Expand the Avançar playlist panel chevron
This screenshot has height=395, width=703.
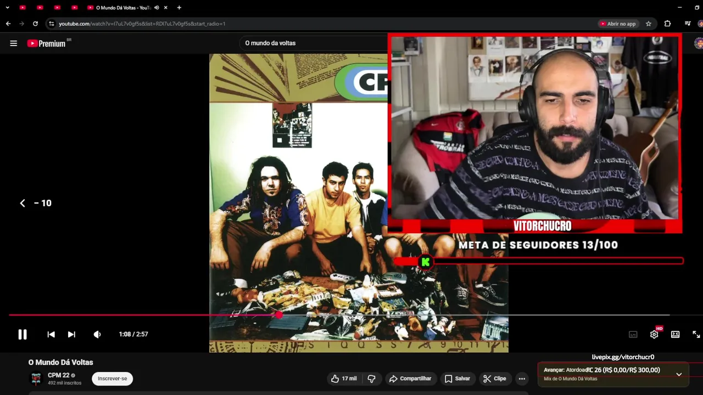click(x=679, y=374)
